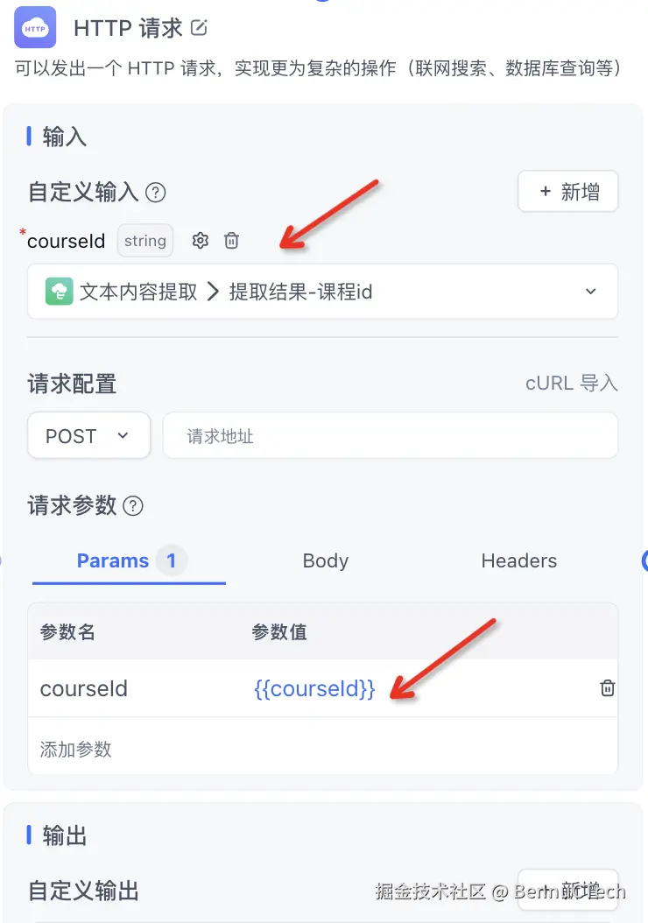648x923 pixels.
Task: Switch to the Body tab
Action: pos(326,561)
